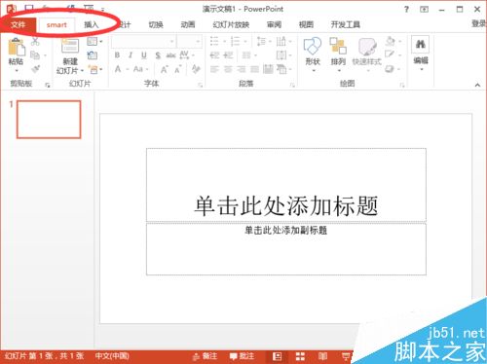The image size is (487, 364).
Task: Toggle Justify paragraph alignment
Action: [254, 69]
